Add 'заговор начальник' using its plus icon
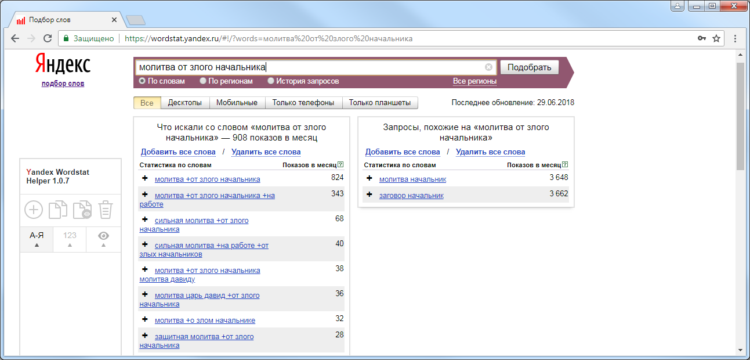This screenshot has width=750, height=360. 369,195
